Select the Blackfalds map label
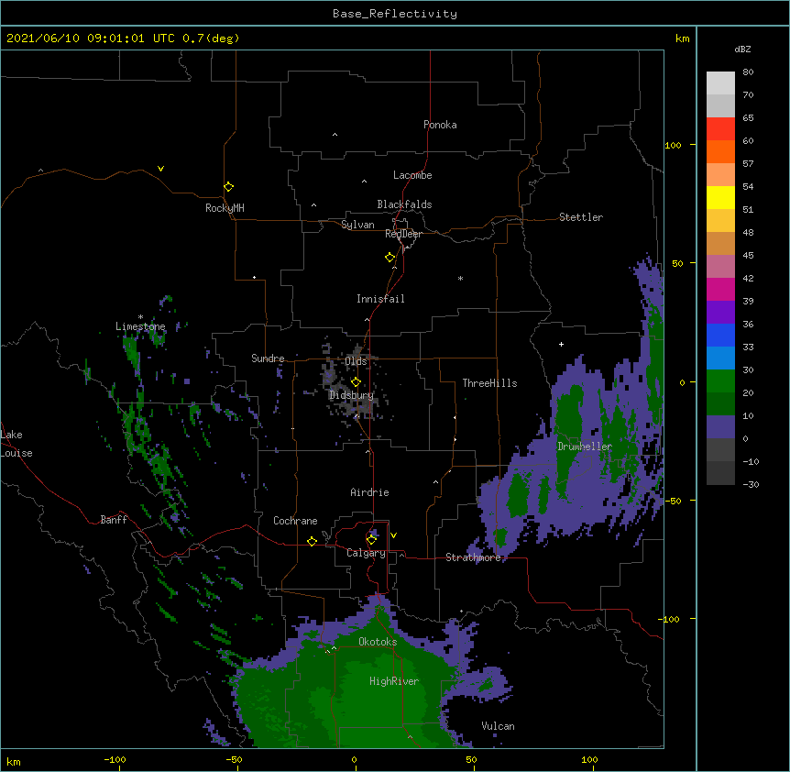This screenshot has height=772, width=790. (404, 204)
